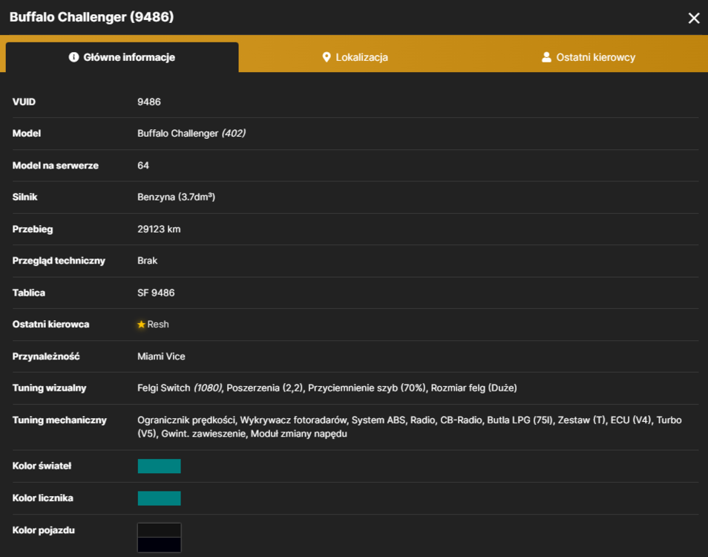Screen dimensions: 708x557
Task: Click the Silnik label
Action: point(24,197)
